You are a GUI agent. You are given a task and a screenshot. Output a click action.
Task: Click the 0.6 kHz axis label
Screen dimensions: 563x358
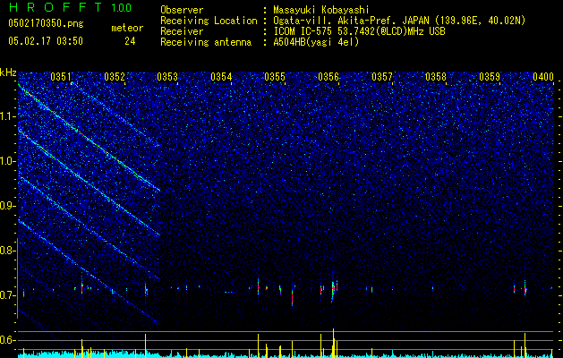pos(7,340)
